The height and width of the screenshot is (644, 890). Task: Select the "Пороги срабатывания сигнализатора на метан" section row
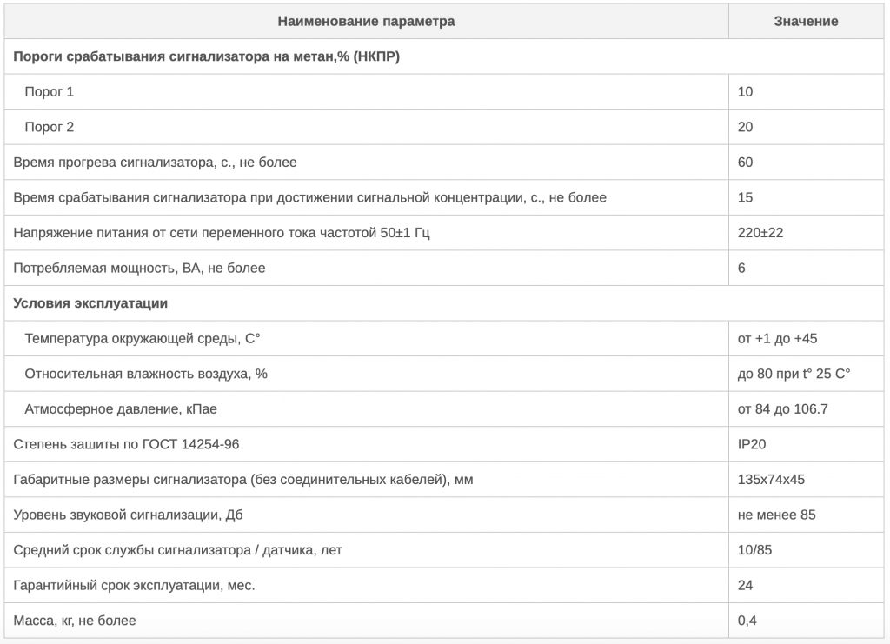tap(207, 56)
